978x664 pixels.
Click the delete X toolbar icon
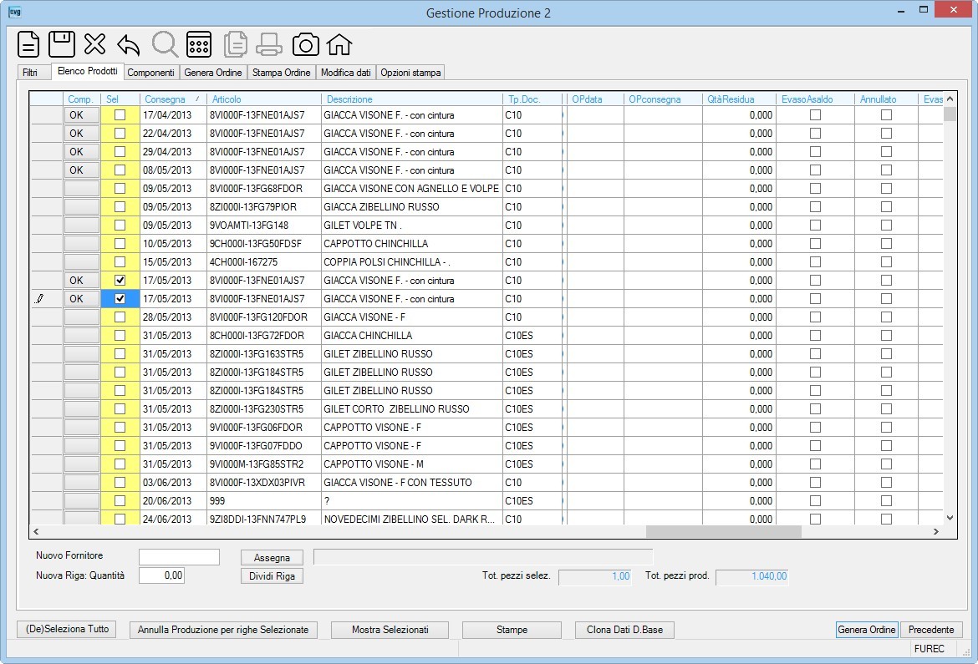coord(94,45)
